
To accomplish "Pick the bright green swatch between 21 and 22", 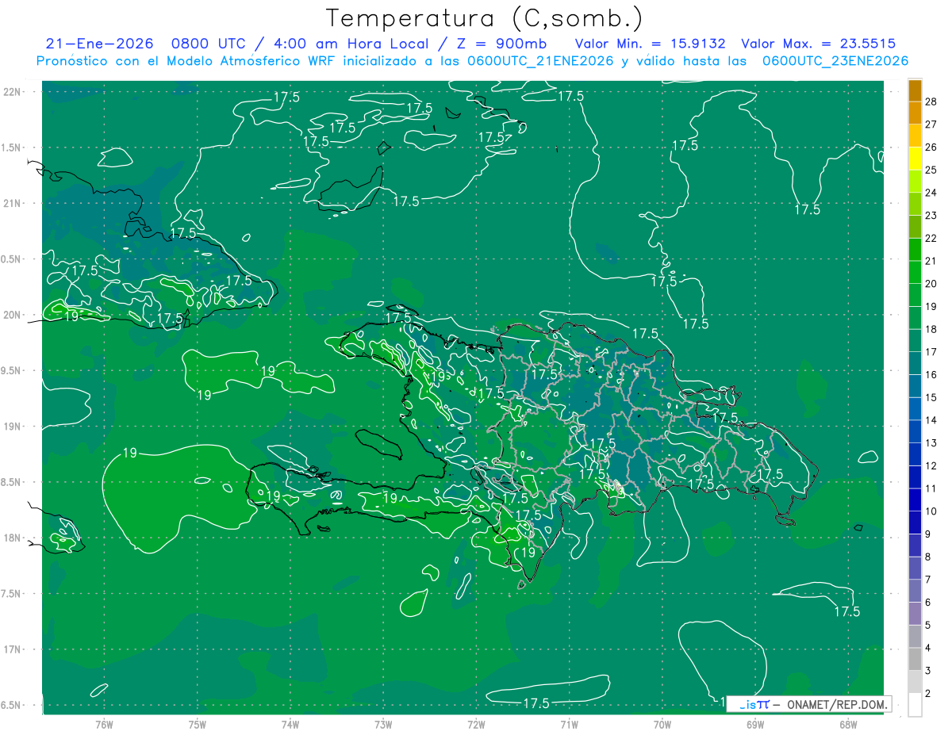I will point(915,250).
